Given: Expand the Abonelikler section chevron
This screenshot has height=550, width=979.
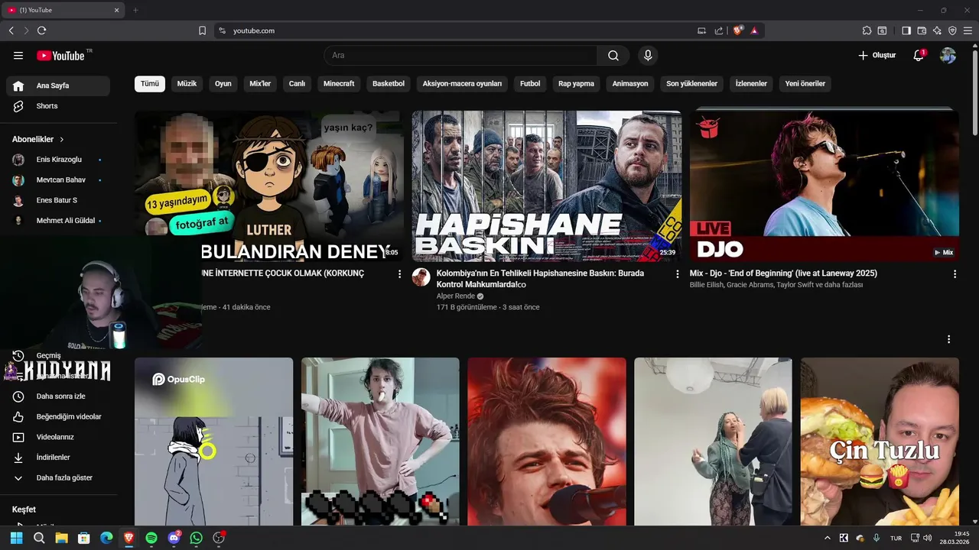Looking at the screenshot, I should click(62, 140).
